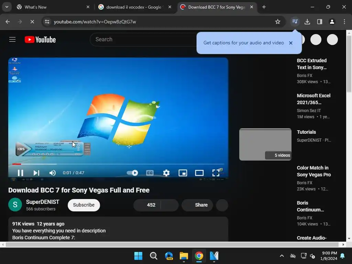The height and width of the screenshot is (264, 352).
Task: Open Color Match in Sony Vegas Pro video
Action: [x=314, y=171]
